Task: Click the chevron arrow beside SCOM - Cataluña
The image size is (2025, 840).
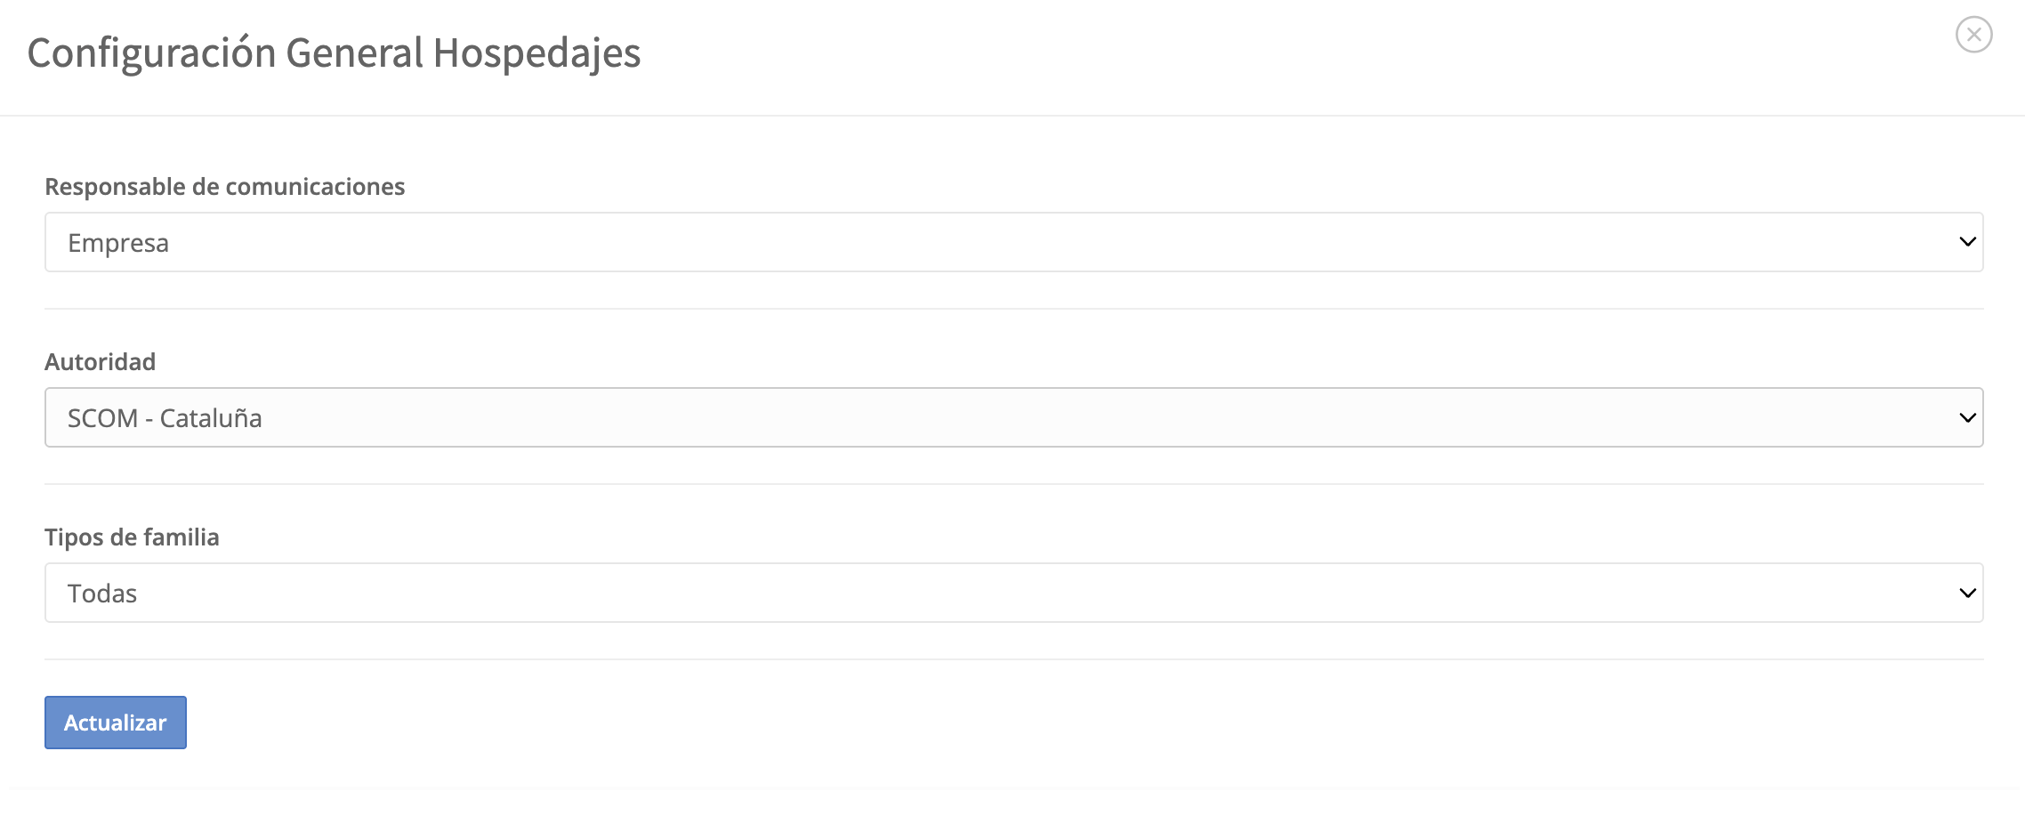Action: (x=1967, y=417)
